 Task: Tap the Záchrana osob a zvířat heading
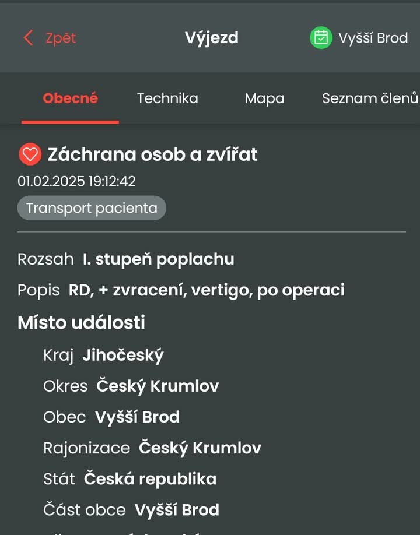[x=152, y=154]
